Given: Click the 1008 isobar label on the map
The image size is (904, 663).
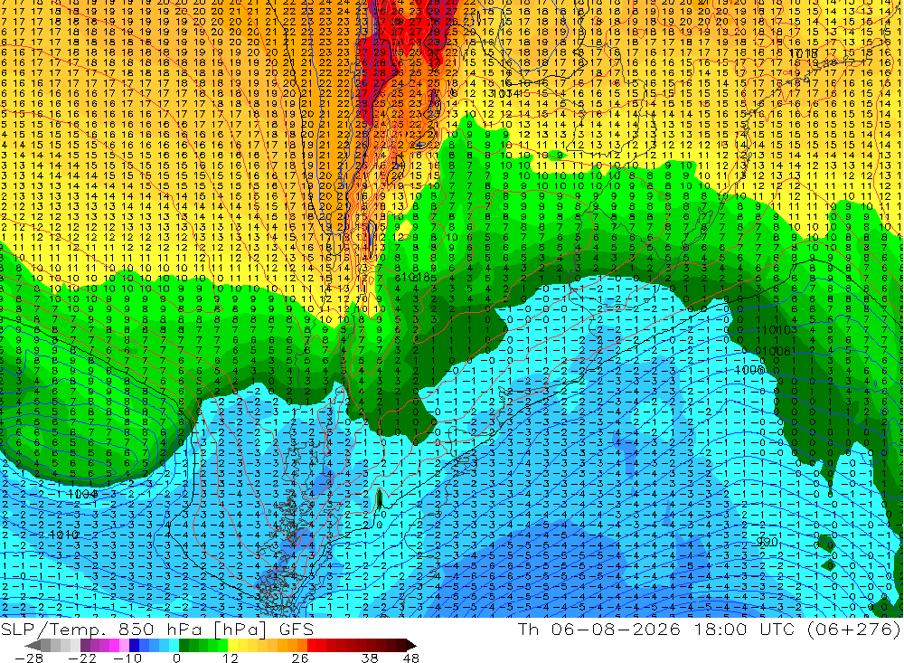Looking at the screenshot, I should pos(776,351).
